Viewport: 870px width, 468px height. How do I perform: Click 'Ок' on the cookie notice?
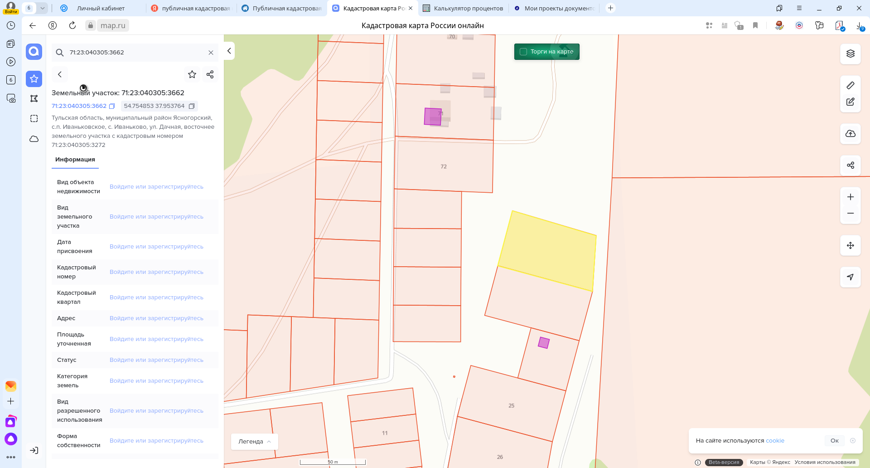[x=834, y=440]
